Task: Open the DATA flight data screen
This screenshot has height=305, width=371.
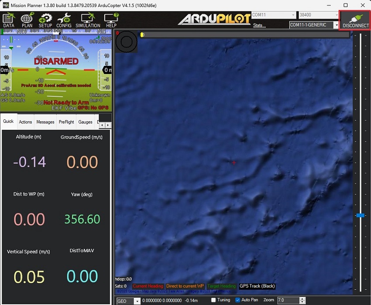Action: coord(9,20)
